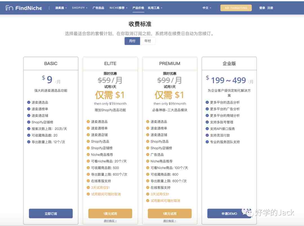Start the 1美元试用 for the ELITE plan
304x226 pixels.
[x=110, y=214]
